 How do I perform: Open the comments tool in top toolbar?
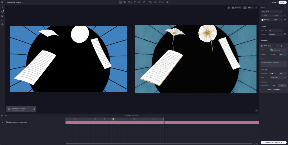click(x=167, y=2)
